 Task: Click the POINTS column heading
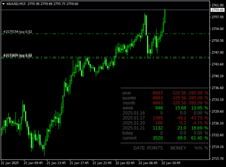click(x=155, y=148)
